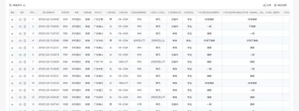The width and height of the screenshot is (299, 111).
Task: Select the 来自IP column header
Action: click(98, 12)
